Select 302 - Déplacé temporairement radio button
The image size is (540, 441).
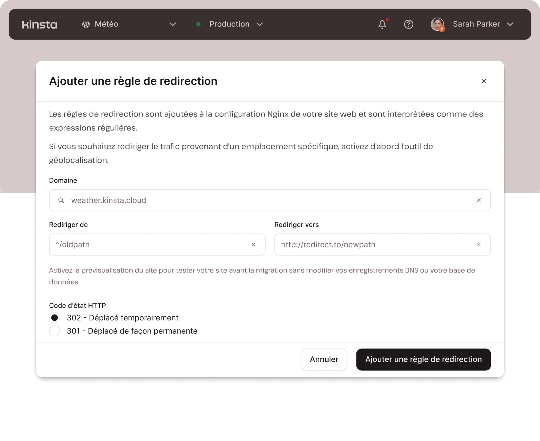point(54,318)
